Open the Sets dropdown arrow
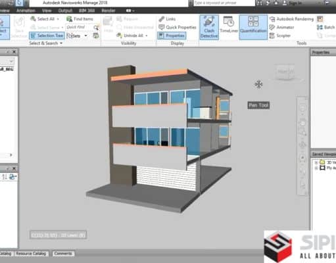Screen dimensions: 336x263 click(x=85, y=36)
